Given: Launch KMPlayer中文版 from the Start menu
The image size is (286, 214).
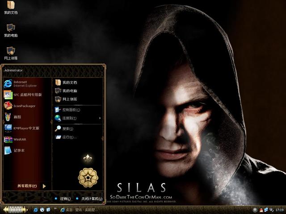Looking at the screenshot, I should (26, 128).
